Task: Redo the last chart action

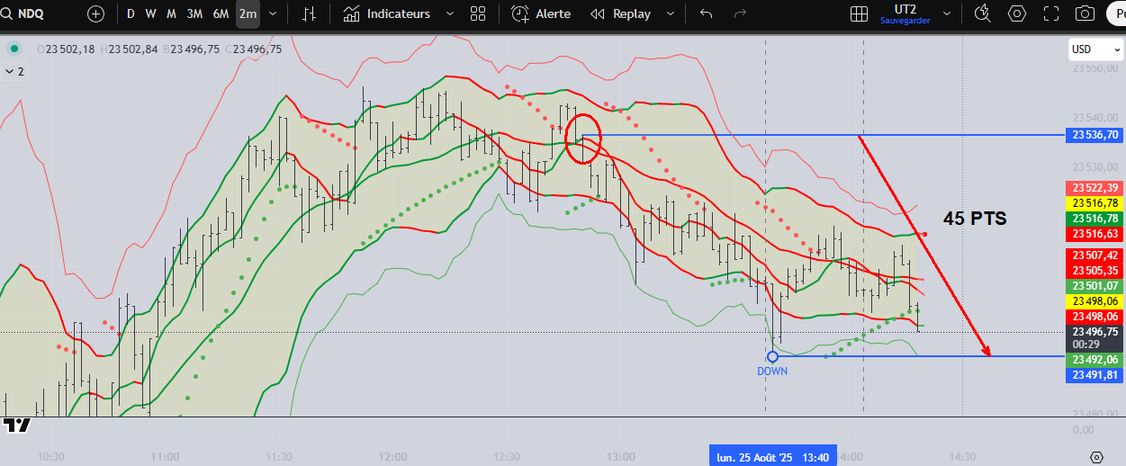Action: click(x=740, y=13)
